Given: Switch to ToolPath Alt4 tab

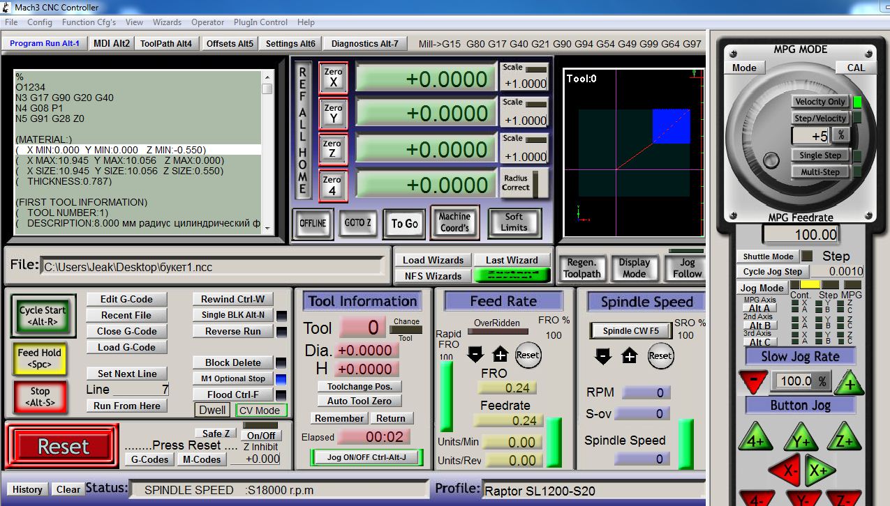Looking at the screenshot, I should (166, 43).
